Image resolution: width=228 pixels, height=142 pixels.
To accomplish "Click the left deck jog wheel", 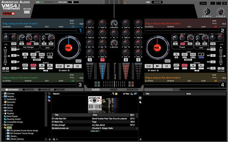I will [x=68, y=47].
